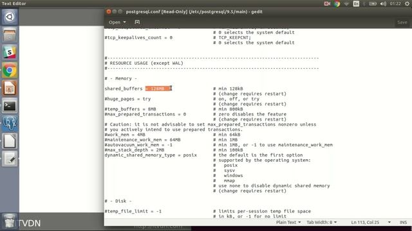
Task: Click the '# TCP_KEEPCNT;' comment
Action: [x=232, y=37]
